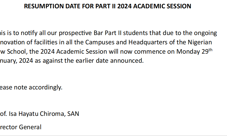The image size is (227, 136).
Task: Click the word 'General' in the signatory title
Action: click(30, 127)
